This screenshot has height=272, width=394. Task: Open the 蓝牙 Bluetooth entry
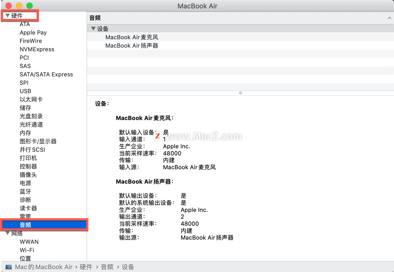click(x=25, y=191)
